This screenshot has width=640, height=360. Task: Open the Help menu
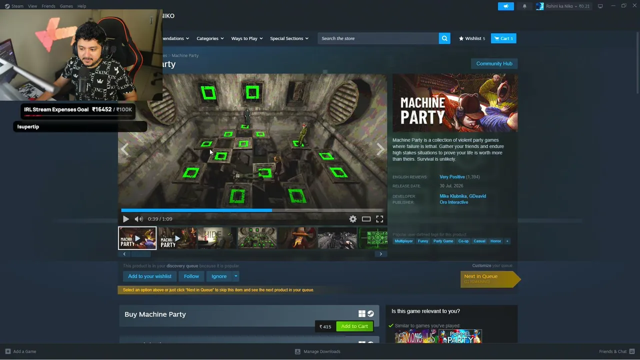81,6
